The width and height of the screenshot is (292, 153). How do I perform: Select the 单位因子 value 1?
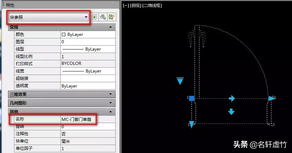point(88,148)
